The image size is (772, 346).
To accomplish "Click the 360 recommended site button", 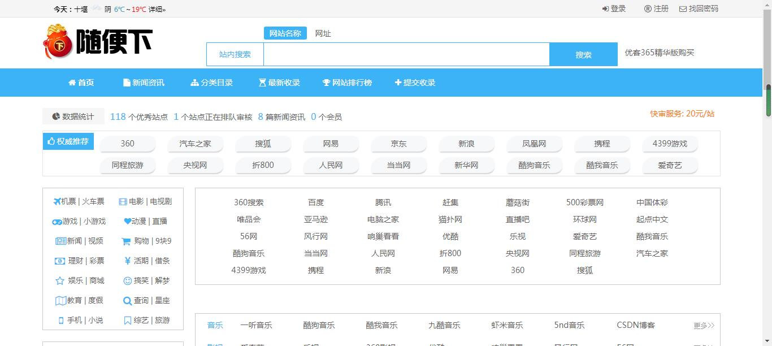I will (128, 144).
